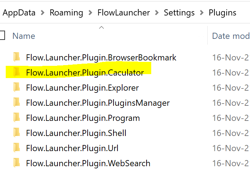Screen dimensions: 250x177
Task: Select Flow.Launcher.Plugin.Shell folder name
Action: click(76, 133)
